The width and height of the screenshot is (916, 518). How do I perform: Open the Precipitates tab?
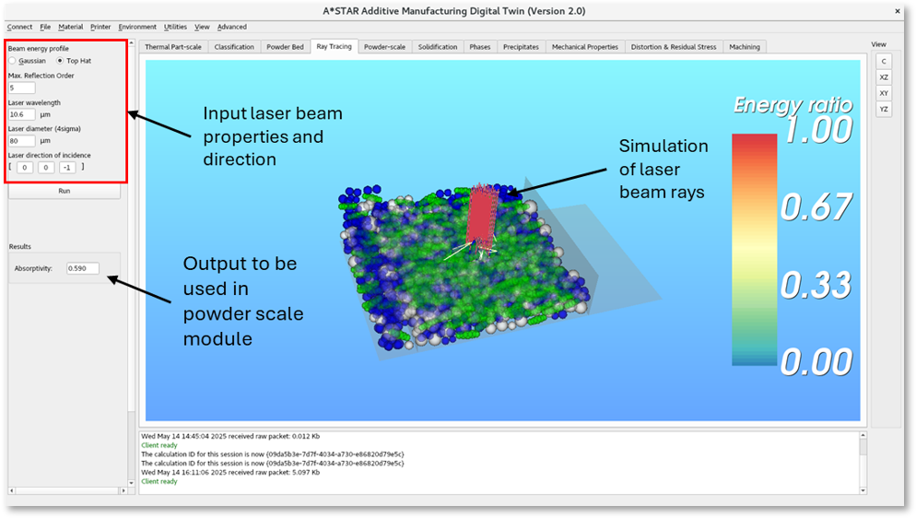tap(521, 47)
